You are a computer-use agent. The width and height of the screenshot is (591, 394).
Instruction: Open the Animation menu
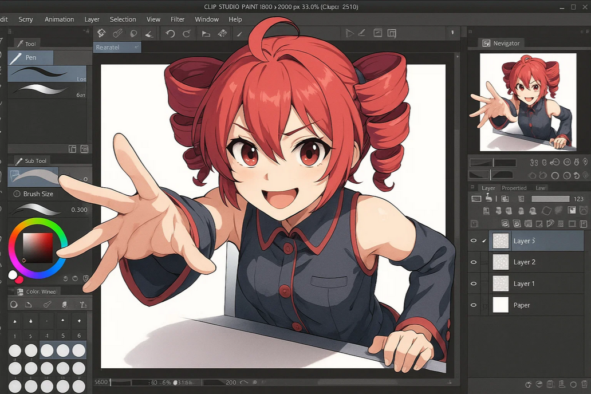[59, 19]
